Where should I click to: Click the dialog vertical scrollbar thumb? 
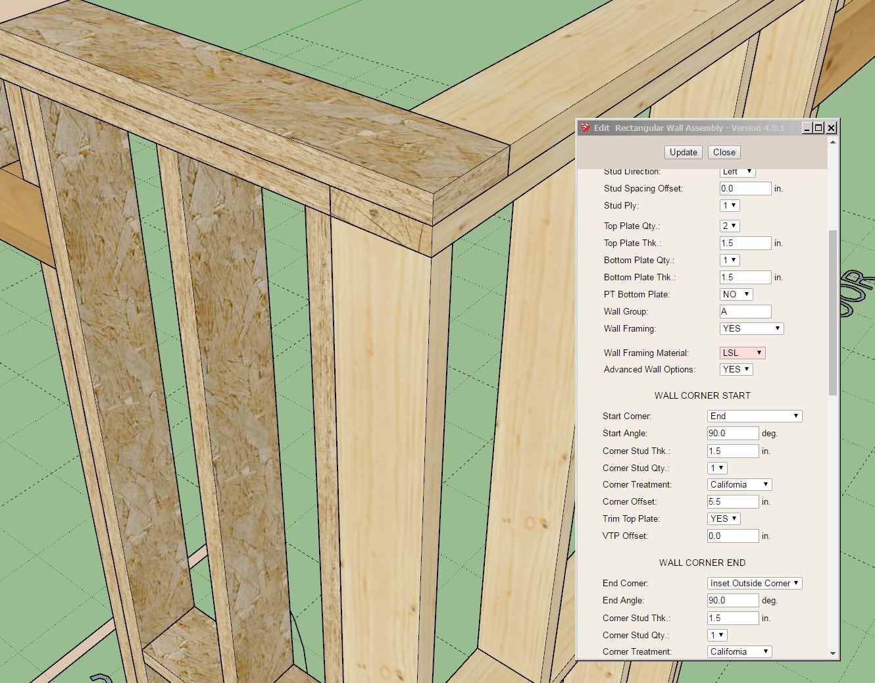[x=833, y=313]
